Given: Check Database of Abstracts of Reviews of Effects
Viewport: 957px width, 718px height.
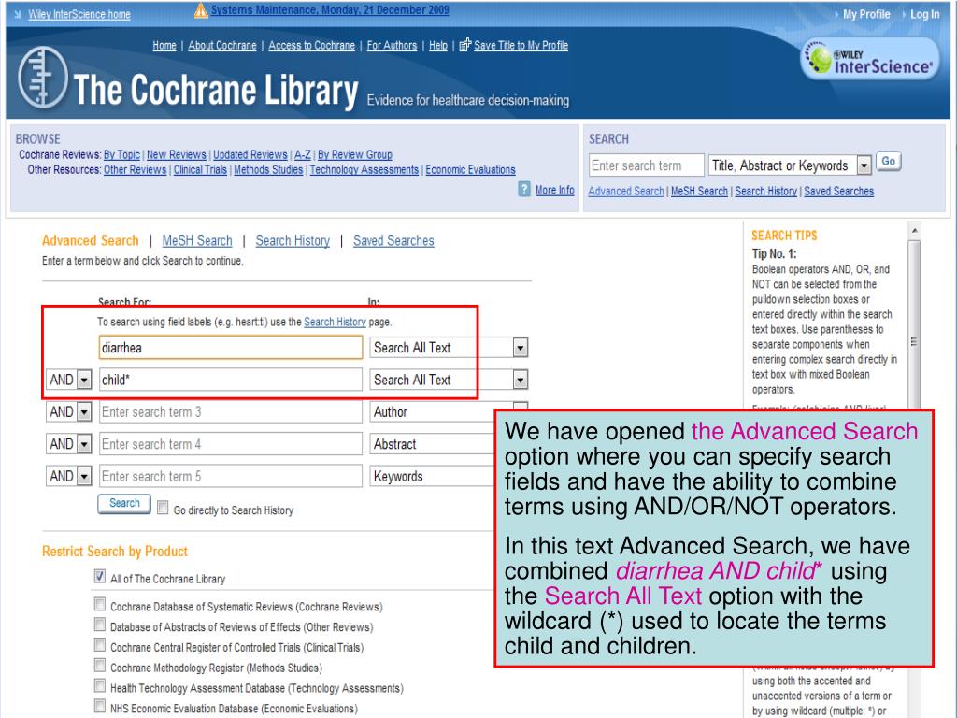Looking at the screenshot, I should coord(100,625).
